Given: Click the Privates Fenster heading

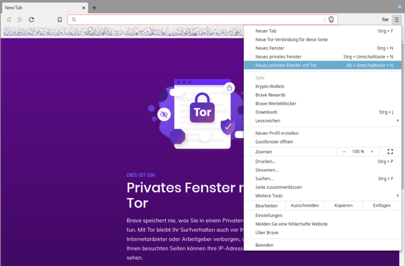Looking at the screenshot, I should point(185,195).
